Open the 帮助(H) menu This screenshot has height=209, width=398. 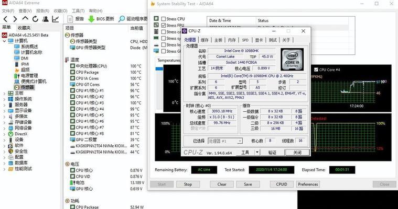click(x=95, y=11)
